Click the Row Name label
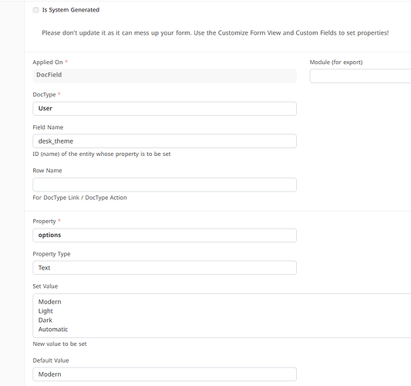Image resolution: width=411 pixels, height=386 pixels. (x=47, y=171)
